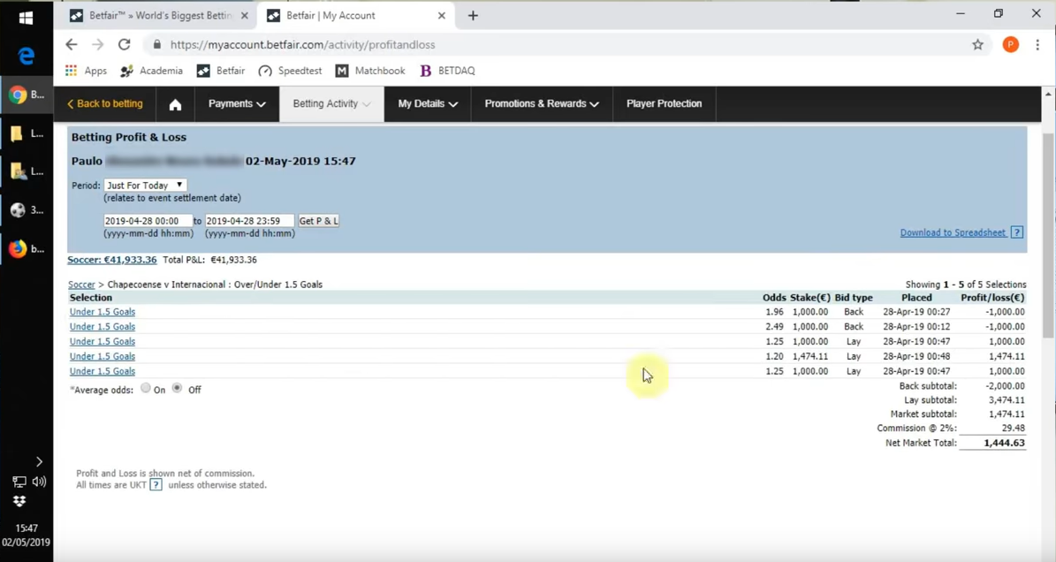Click the site padlock icon

click(x=157, y=44)
